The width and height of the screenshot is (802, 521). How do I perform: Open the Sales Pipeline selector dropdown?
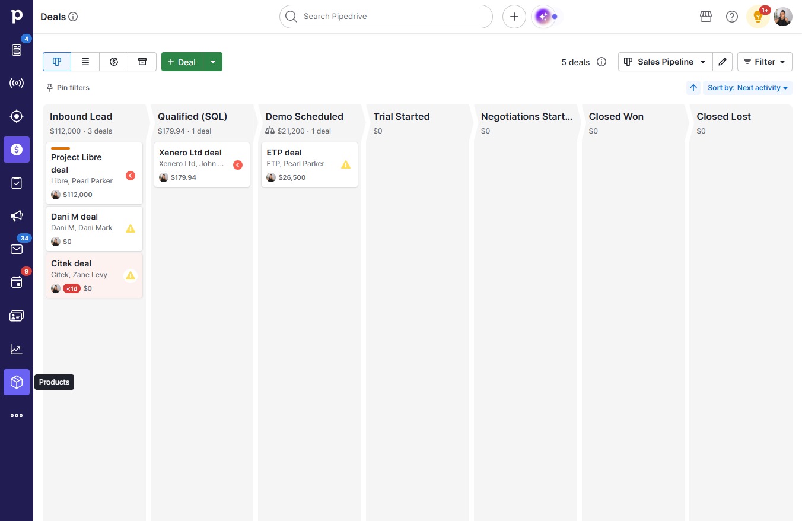665,62
